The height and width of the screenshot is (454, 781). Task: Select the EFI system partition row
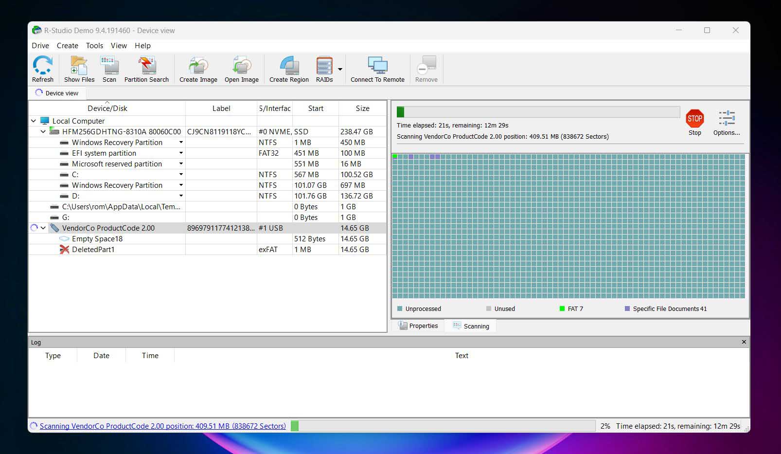coord(208,153)
